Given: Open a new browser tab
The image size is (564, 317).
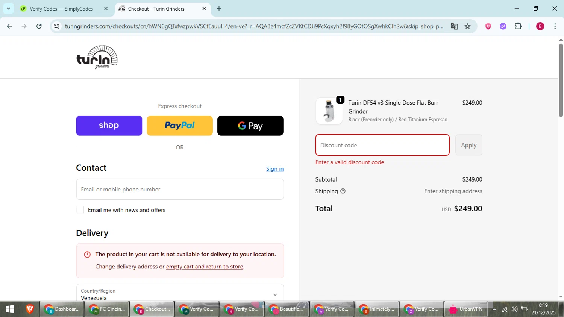Looking at the screenshot, I should point(219,9).
